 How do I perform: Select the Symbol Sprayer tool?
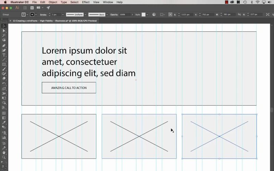(x=4, y=133)
